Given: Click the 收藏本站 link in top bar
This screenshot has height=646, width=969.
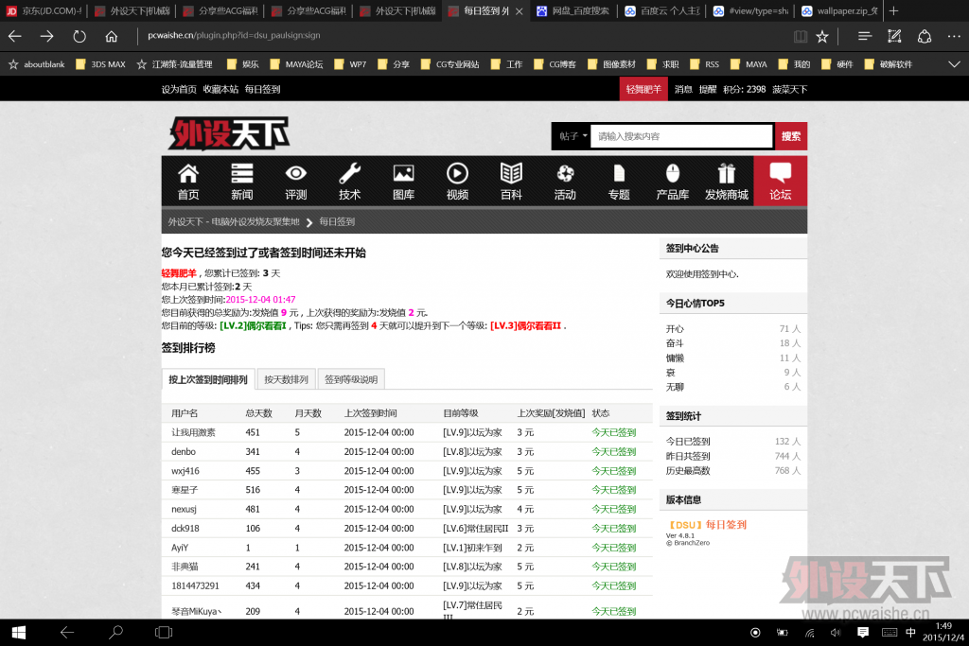Looking at the screenshot, I should [220, 89].
